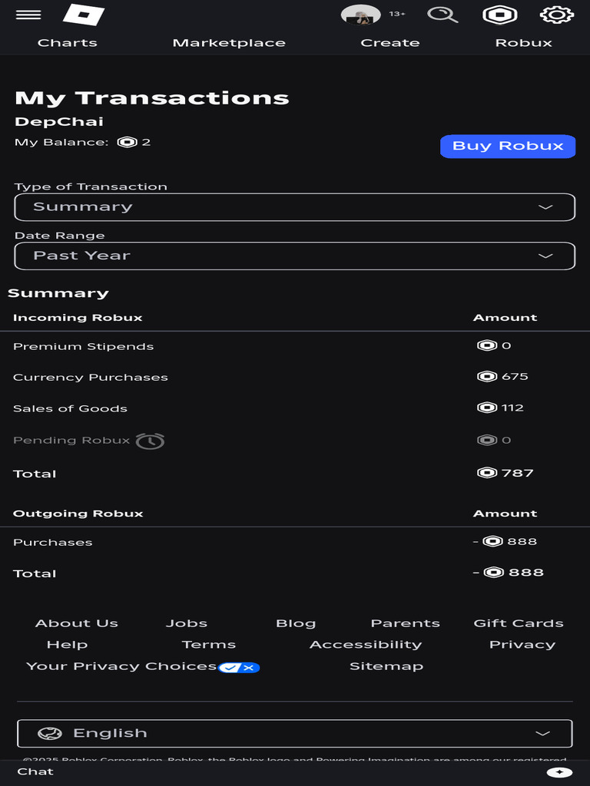
Task: Open Type of Transaction Summary dropdown
Action: tap(294, 207)
